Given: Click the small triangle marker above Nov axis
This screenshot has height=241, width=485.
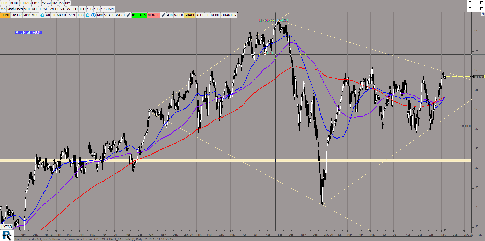Looking at the screenshot, I should (x=445, y=229).
